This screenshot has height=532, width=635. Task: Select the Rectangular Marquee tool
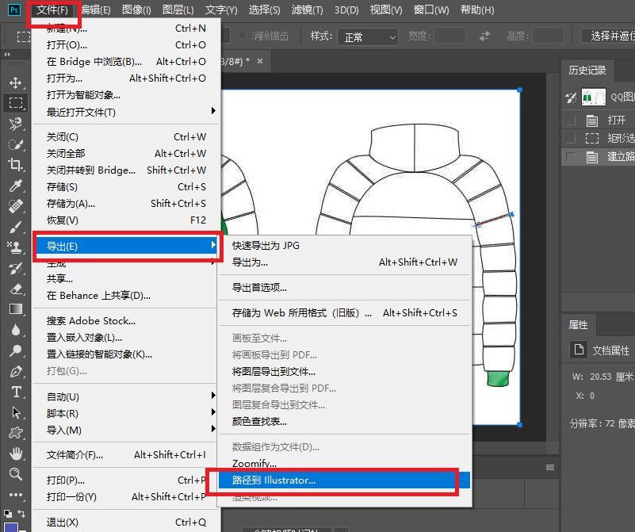[x=15, y=103]
